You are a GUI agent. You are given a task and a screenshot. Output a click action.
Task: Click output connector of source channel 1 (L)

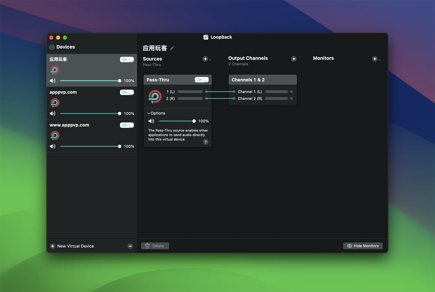tap(206, 92)
